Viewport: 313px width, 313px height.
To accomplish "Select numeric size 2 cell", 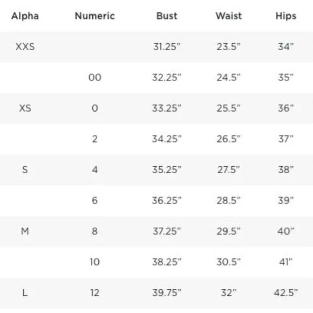I will click(x=95, y=139).
